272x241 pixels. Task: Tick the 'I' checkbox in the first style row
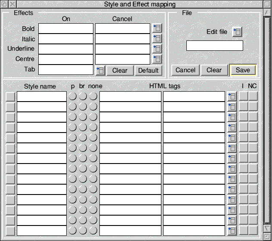[x=244, y=96]
